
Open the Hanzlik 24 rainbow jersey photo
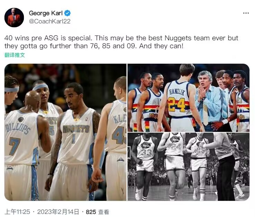click(188, 98)
